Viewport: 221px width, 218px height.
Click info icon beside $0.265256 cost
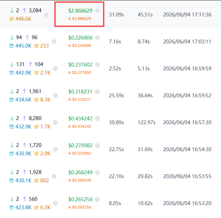(x=97, y=199)
